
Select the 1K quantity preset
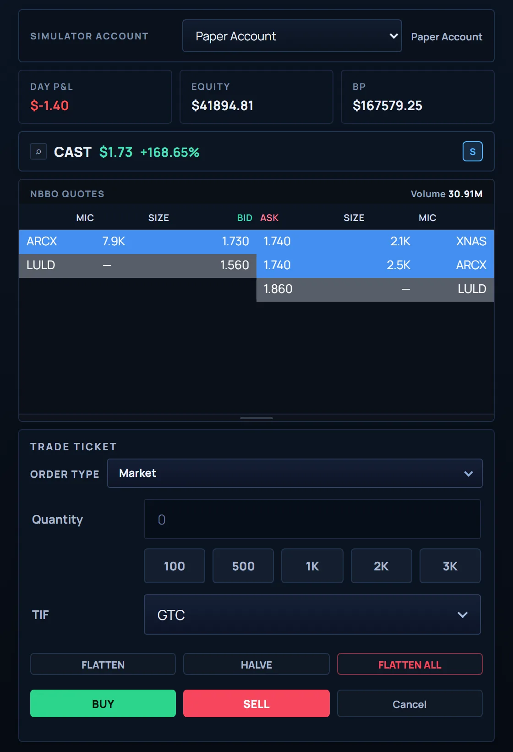(x=312, y=566)
